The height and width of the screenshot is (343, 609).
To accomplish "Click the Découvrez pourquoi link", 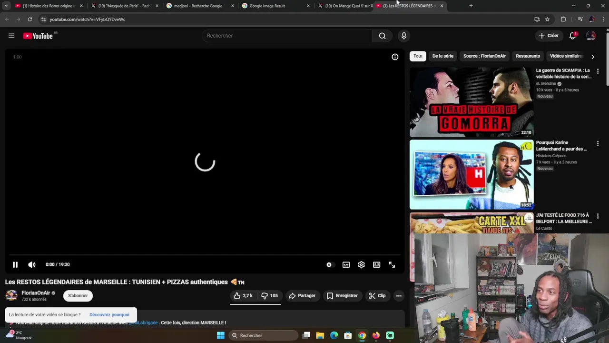I will (109, 315).
